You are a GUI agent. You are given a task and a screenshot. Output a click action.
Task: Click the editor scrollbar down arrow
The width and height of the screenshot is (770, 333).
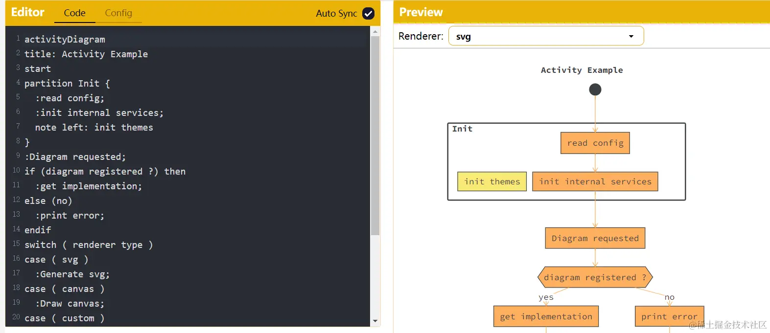tap(375, 321)
